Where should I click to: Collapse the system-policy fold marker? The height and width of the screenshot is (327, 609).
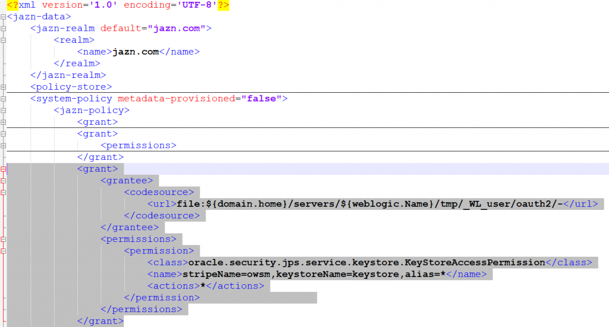(3, 99)
